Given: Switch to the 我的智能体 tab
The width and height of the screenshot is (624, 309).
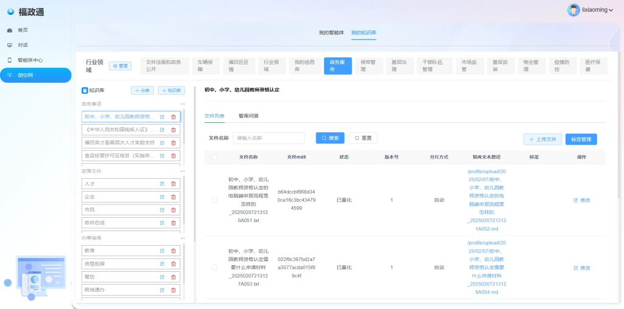Looking at the screenshot, I should tap(331, 32).
